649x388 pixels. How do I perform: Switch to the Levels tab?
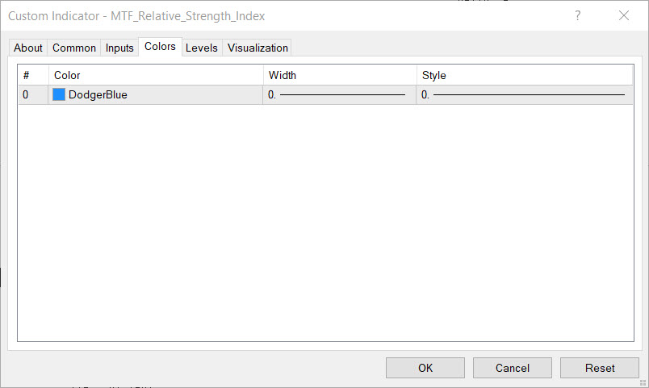pos(202,48)
